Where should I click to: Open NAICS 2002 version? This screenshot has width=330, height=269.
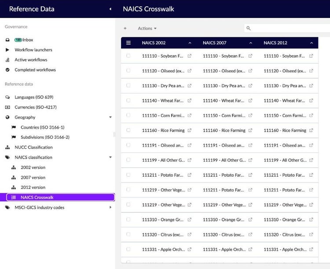tap(33, 167)
